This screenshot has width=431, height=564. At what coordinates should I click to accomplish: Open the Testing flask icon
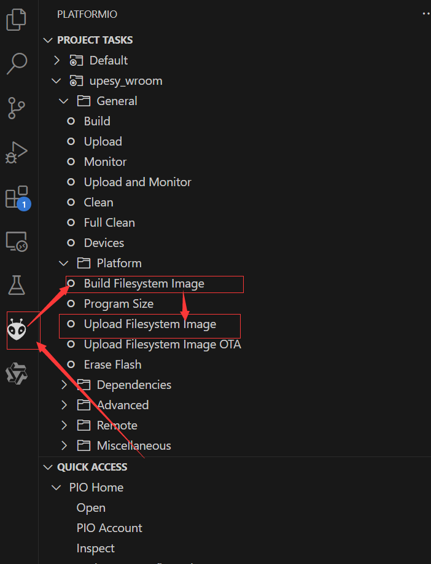17,285
